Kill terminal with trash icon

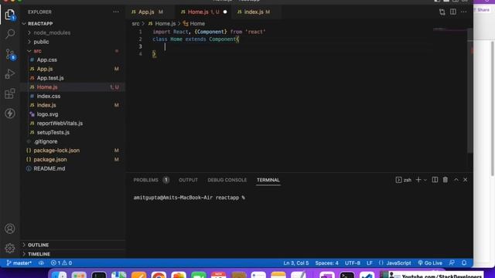coord(445,180)
